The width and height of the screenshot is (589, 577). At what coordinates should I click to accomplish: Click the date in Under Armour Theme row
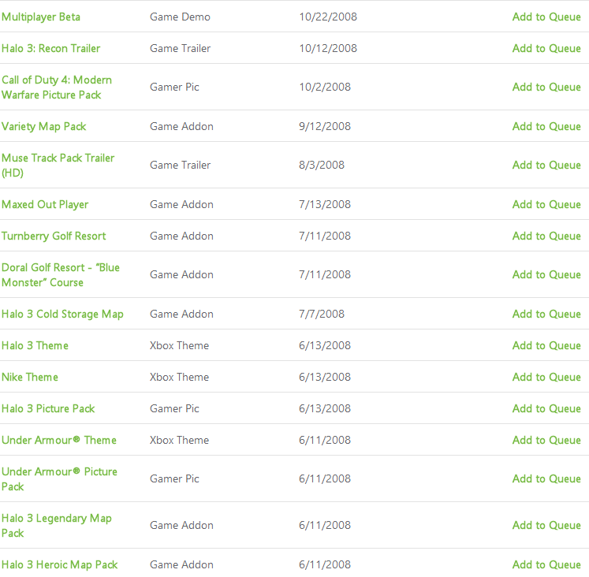[x=325, y=441]
